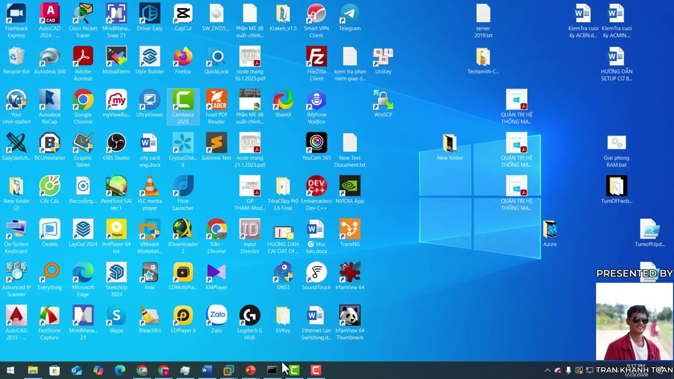Launch Logitech G HUB
Viewport: 674px width, 379px height.
(x=250, y=323)
